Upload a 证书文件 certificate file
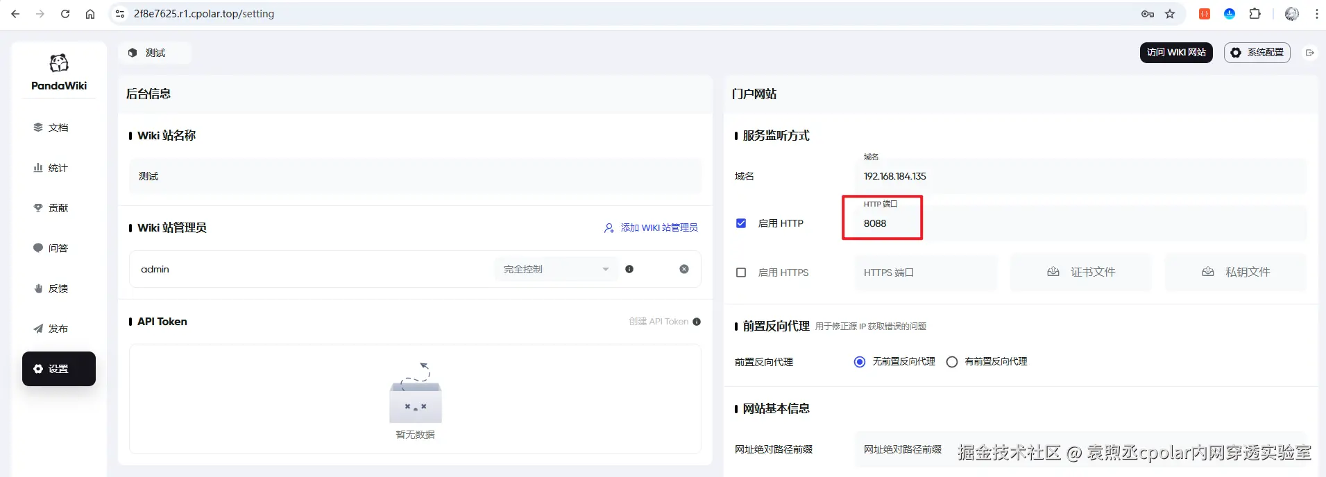 click(1081, 272)
